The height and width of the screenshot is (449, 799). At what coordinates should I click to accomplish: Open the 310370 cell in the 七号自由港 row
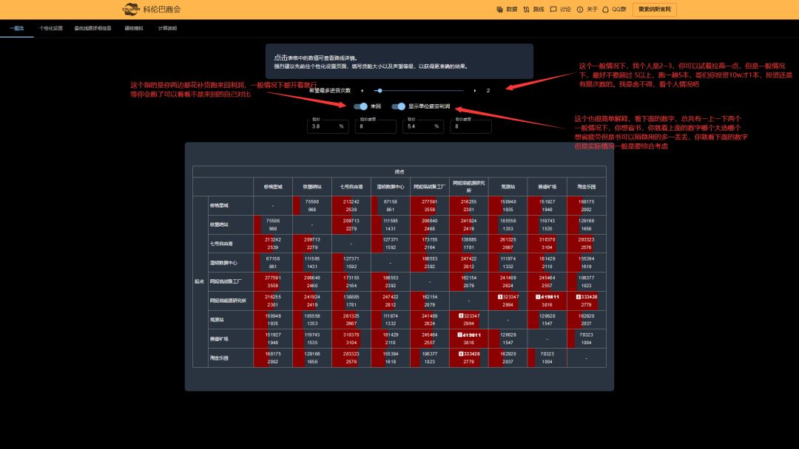point(547,244)
